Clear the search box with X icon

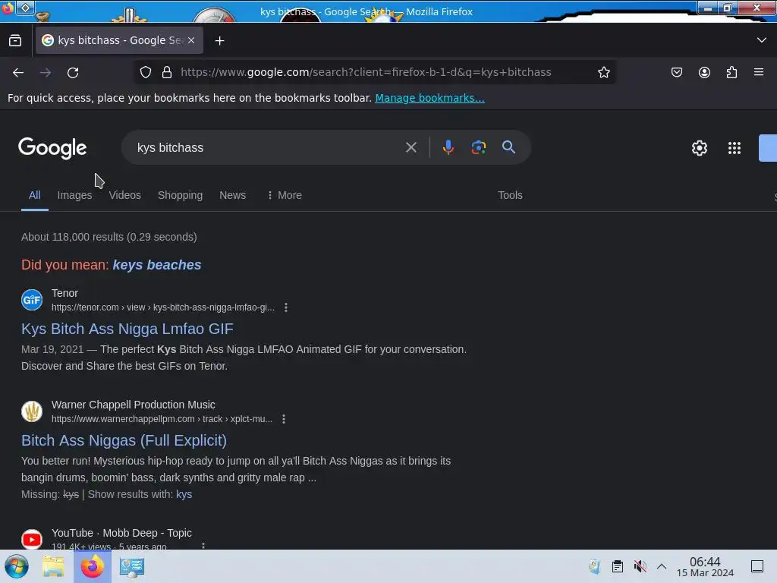click(411, 147)
